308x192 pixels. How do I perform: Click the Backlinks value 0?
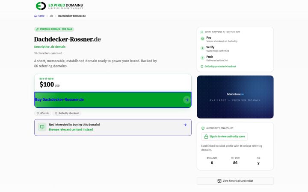point(212,163)
